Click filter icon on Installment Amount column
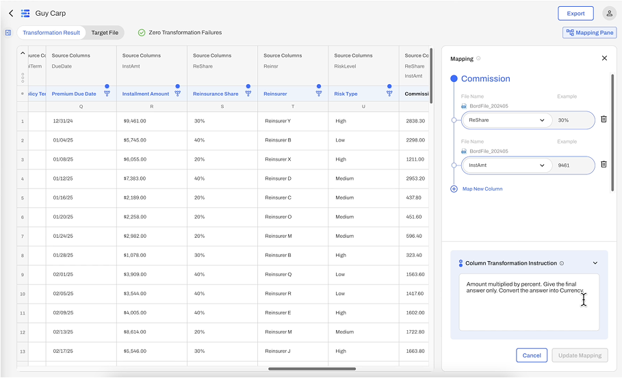This screenshot has height=378, width=622. (177, 94)
